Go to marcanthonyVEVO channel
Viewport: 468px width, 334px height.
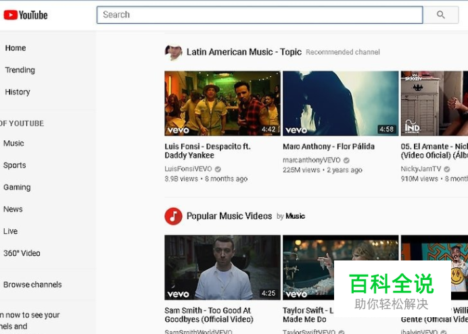click(312, 160)
